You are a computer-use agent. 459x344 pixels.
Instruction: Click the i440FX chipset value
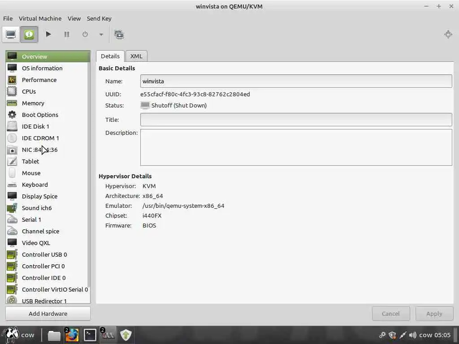tap(152, 215)
